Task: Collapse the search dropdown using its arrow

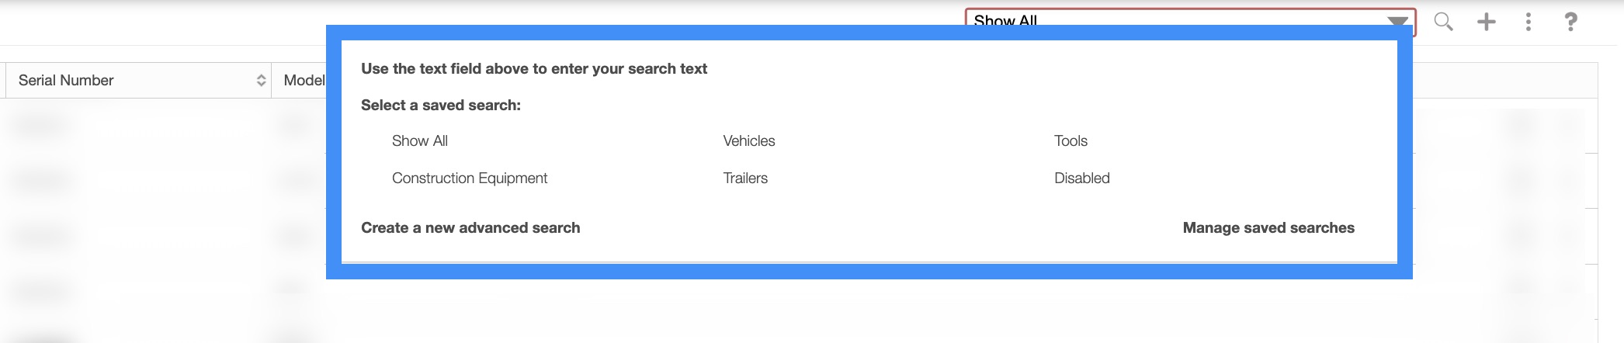Action: click(1397, 21)
